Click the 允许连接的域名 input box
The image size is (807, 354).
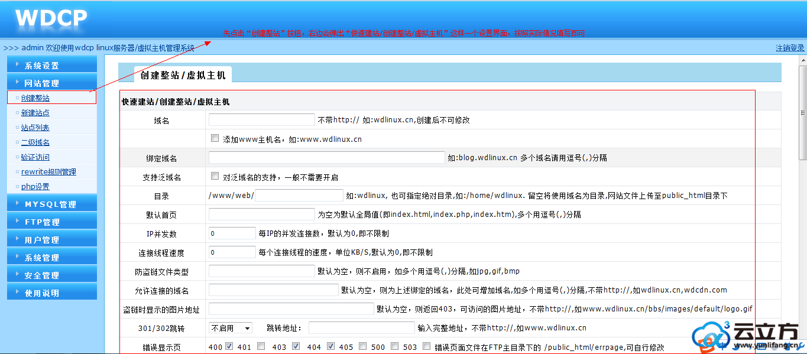(x=274, y=290)
